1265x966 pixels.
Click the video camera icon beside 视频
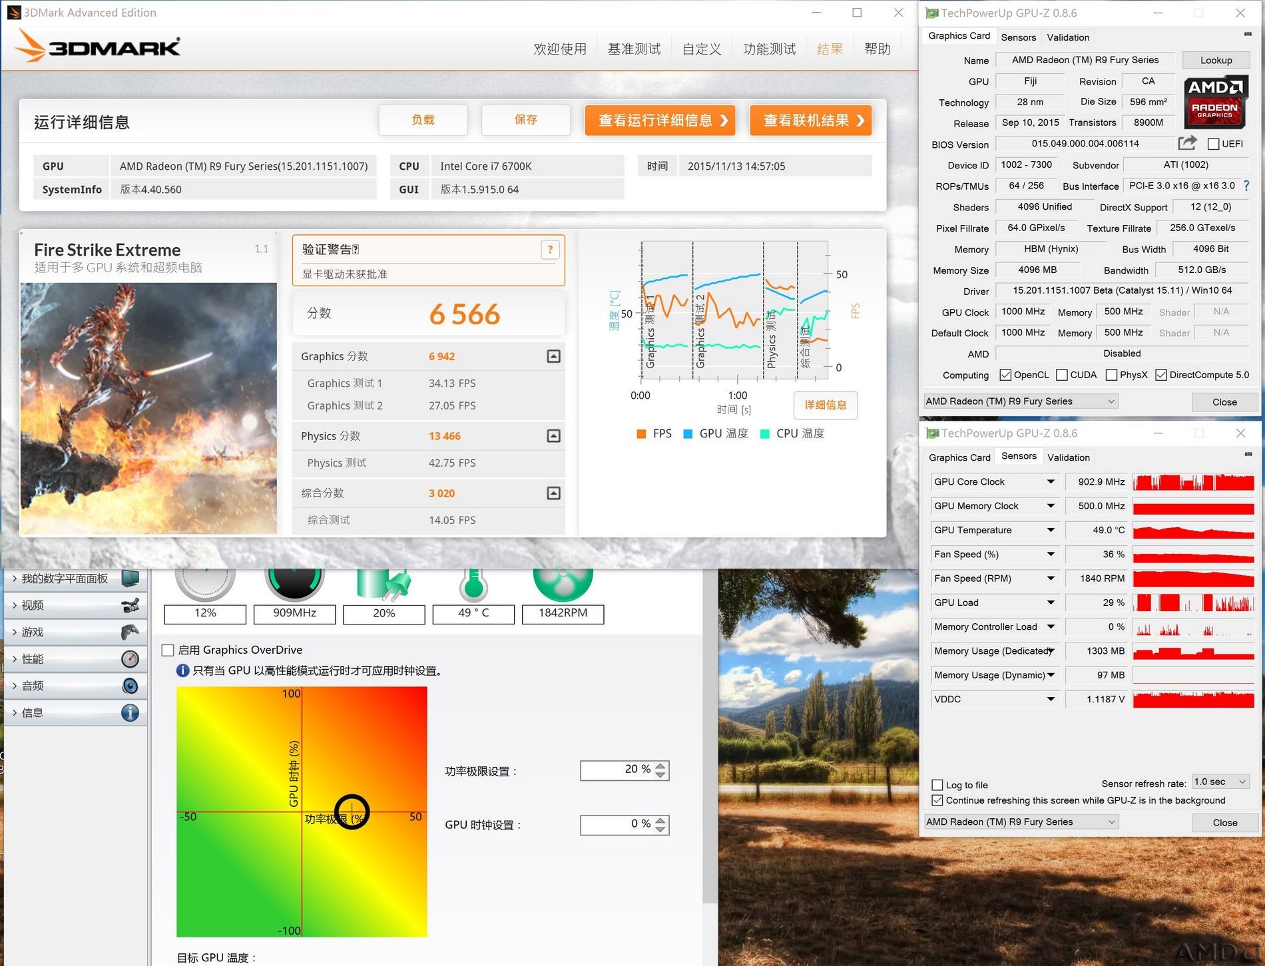click(x=130, y=604)
